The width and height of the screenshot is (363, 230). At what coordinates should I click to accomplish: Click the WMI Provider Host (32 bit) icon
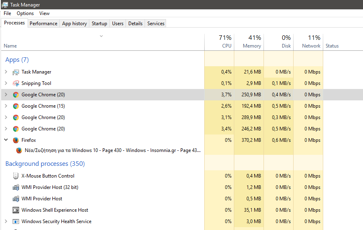click(x=16, y=187)
